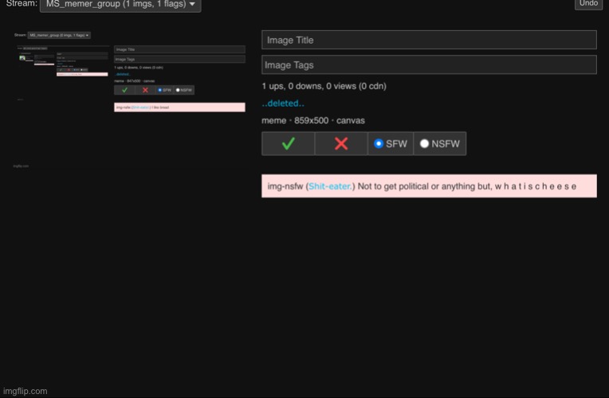
Task: Click the small pink flag note in the thumbnail
Action: click(x=179, y=107)
